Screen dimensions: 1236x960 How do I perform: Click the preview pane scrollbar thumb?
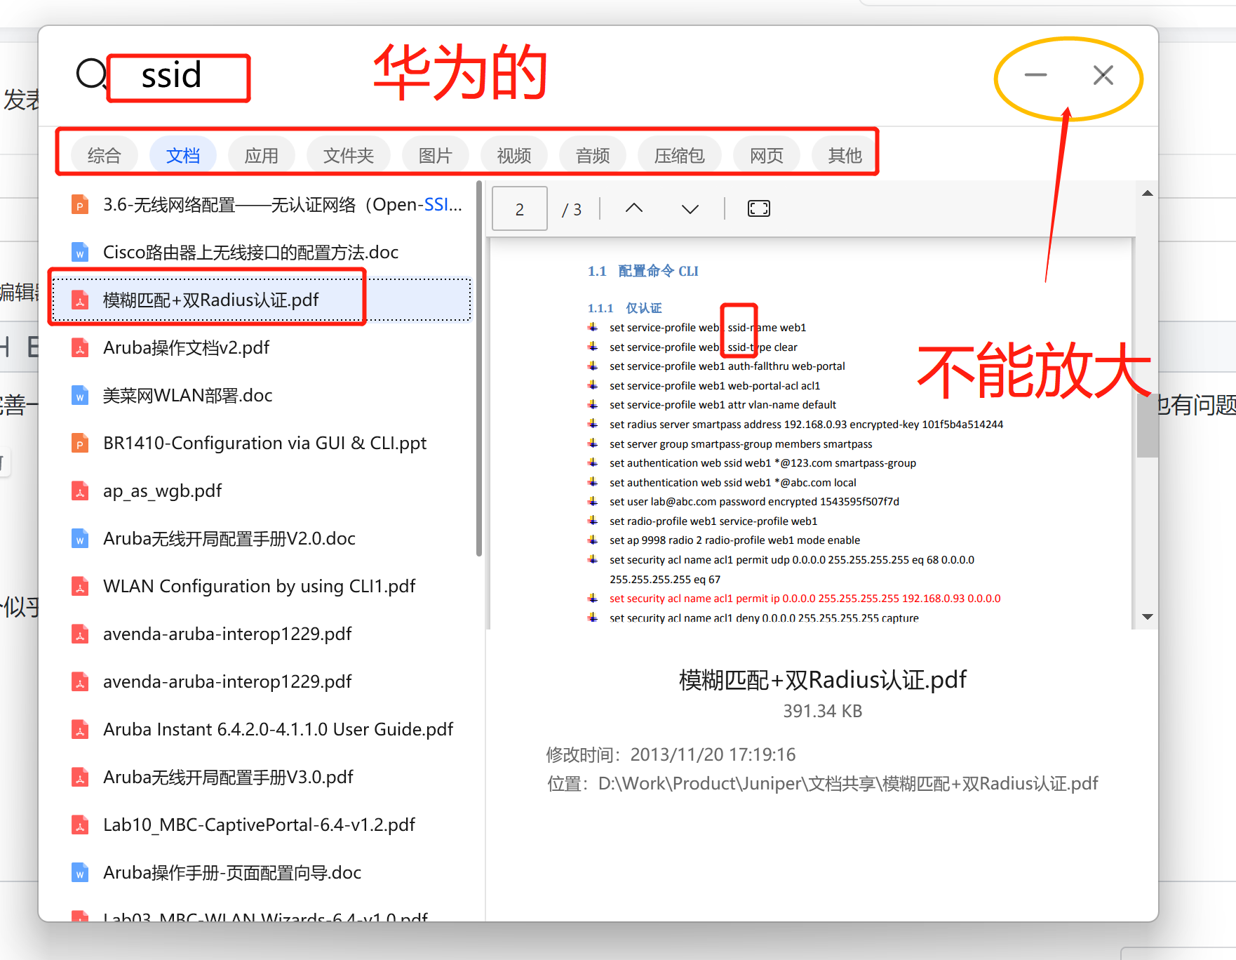click(x=1148, y=425)
